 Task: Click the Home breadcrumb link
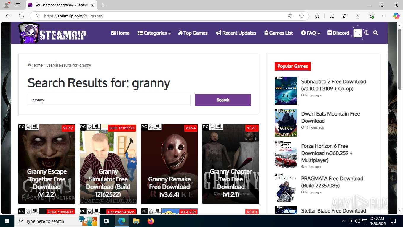point(35,65)
